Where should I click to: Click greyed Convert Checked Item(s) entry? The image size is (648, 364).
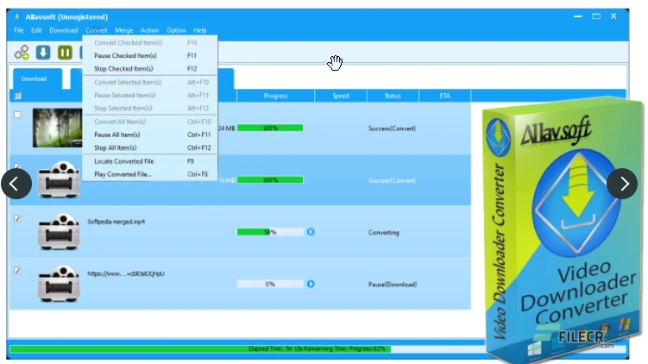(150, 42)
